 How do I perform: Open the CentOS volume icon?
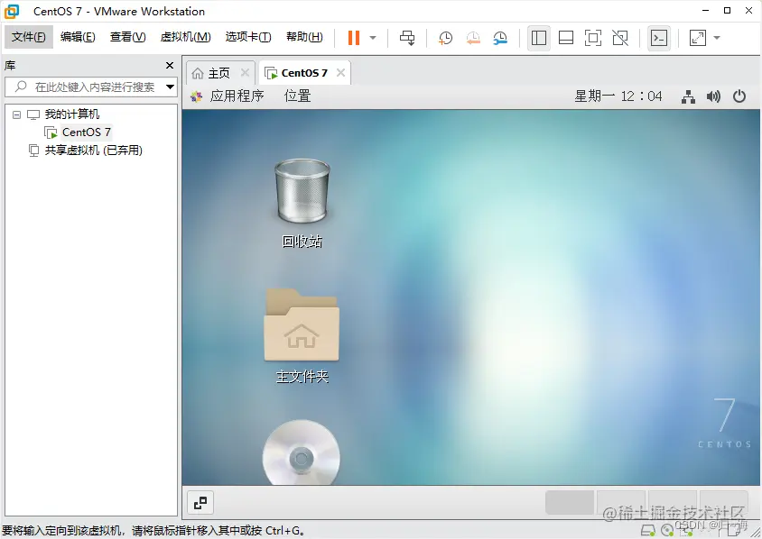coord(713,96)
